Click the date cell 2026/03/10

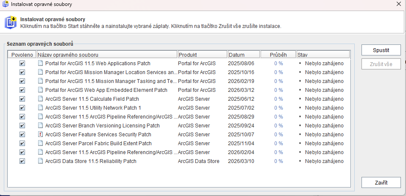[241, 161]
